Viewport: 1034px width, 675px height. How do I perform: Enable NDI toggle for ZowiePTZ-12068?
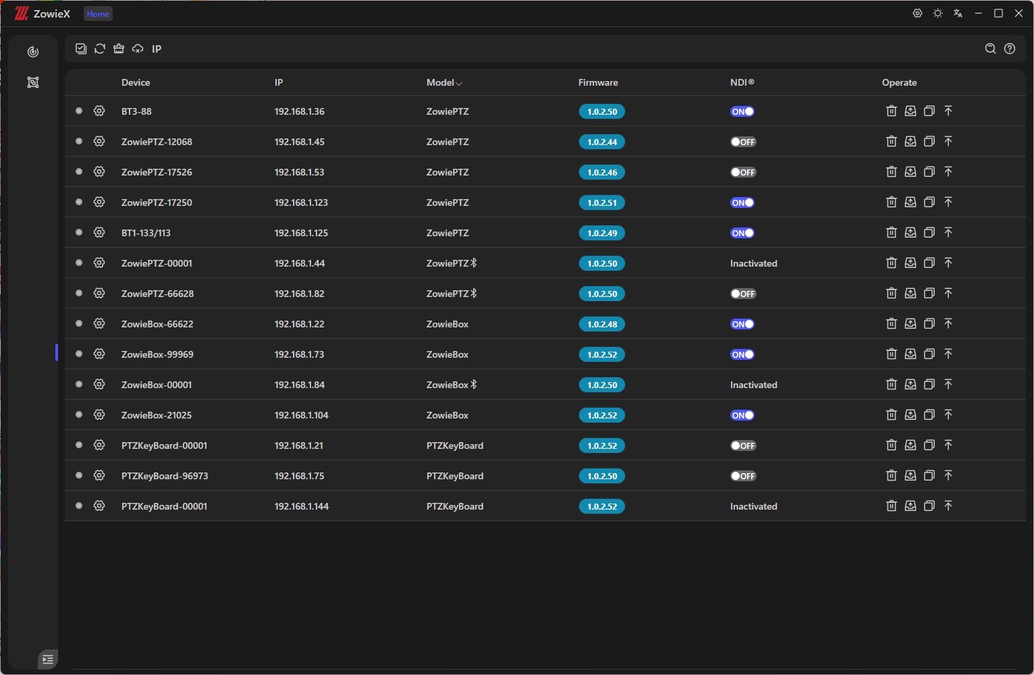[742, 142]
